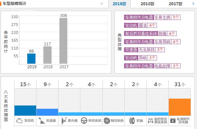The height and width of the screenshot is (129, 197).
Task: Click the 发动机 label under the chart
Action: [29, 121]
